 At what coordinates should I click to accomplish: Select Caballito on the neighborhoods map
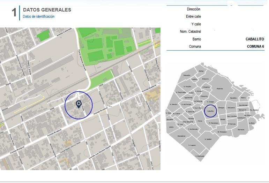click(x=210, y=111)
